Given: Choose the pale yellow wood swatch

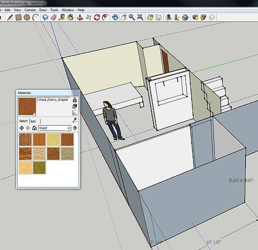Looking at the screenshot, I should pos(53,139).
